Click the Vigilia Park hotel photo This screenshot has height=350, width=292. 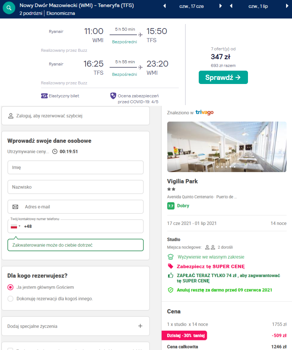point(227,147)
